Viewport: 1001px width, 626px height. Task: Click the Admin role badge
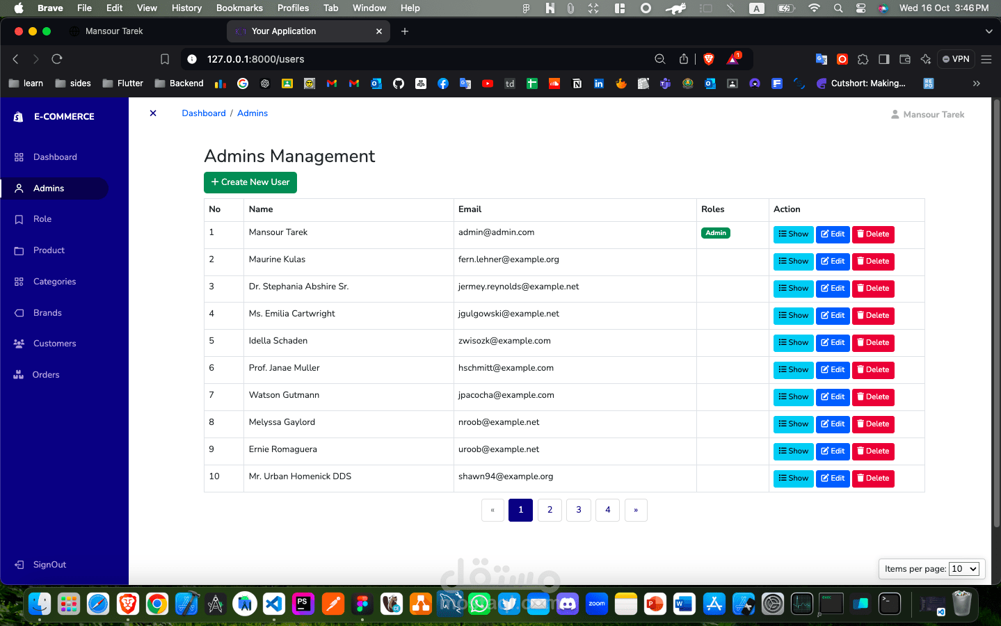[716, 233]
